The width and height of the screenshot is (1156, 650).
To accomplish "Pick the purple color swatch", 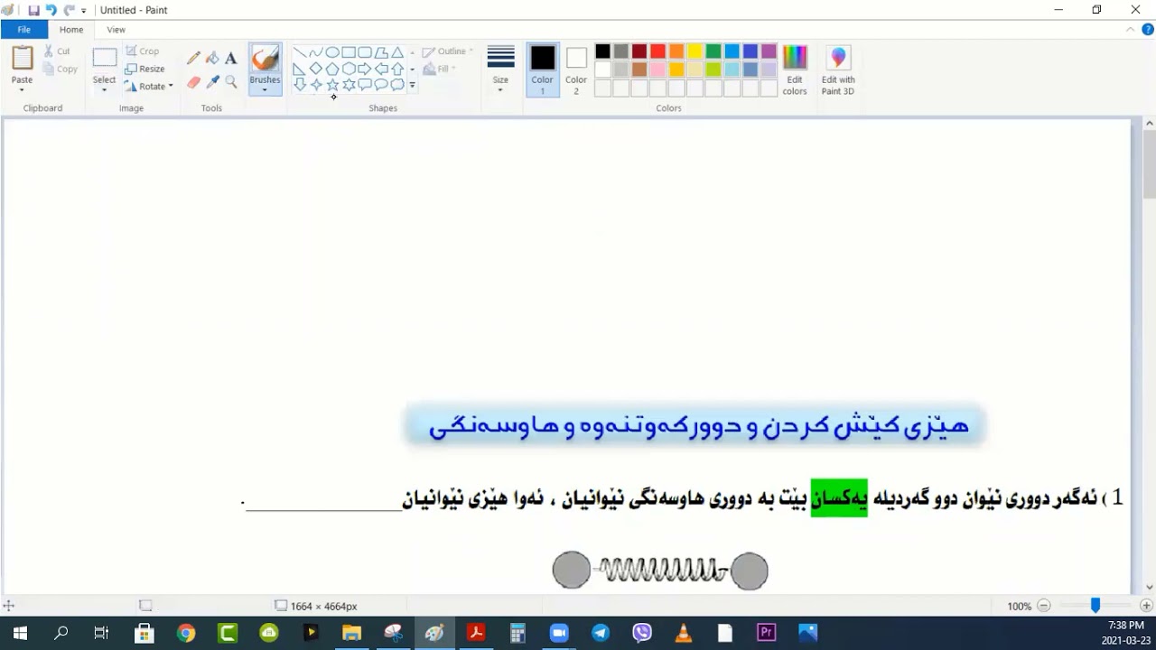I will pos(769,51).
